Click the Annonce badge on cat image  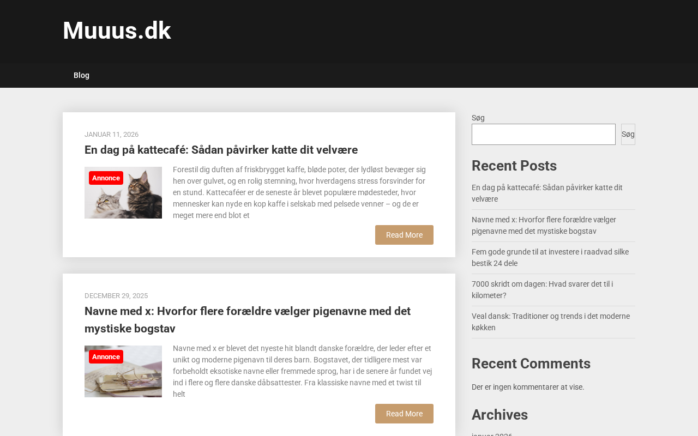point(106,178)
